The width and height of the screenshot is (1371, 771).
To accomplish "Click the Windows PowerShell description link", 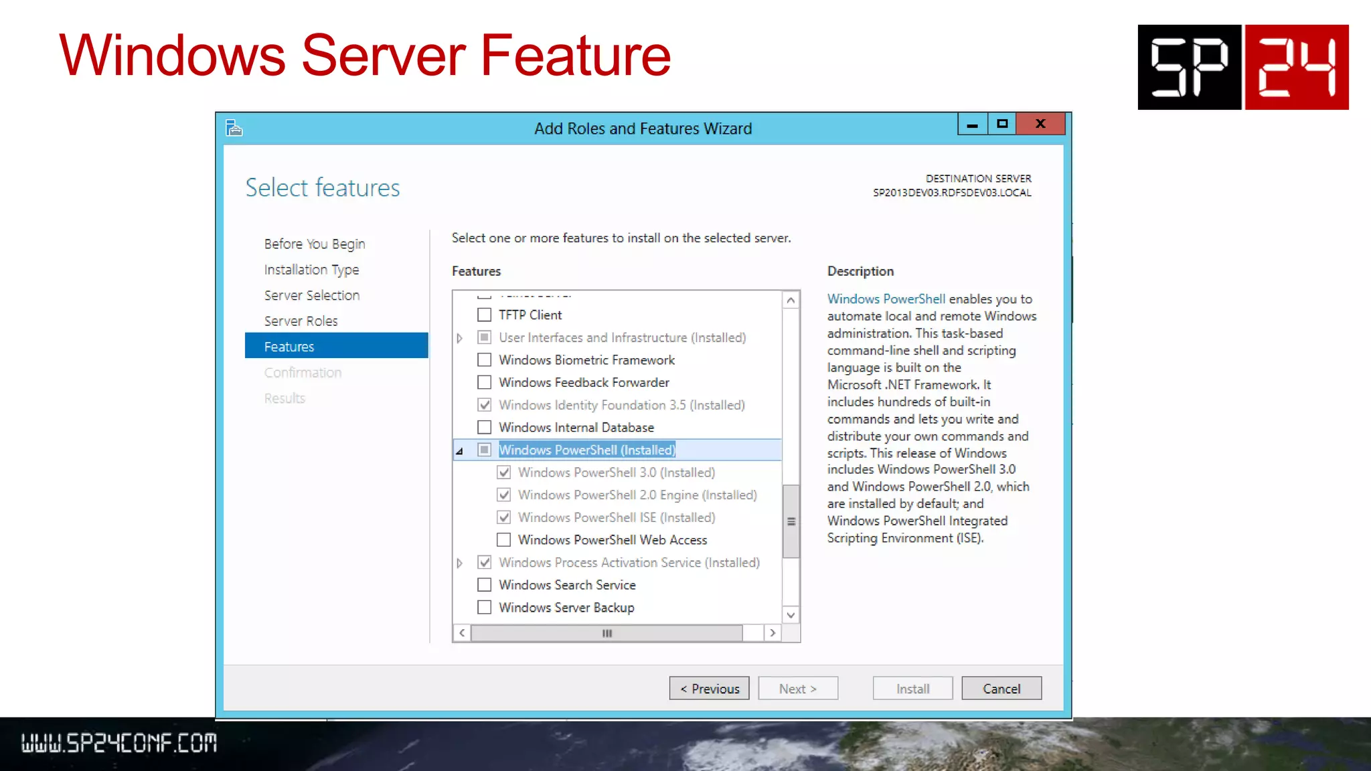I will click(x=886, y=298).
